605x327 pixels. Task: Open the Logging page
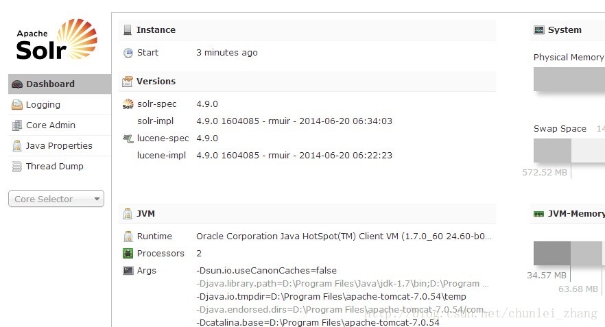[x=60, y=104]
